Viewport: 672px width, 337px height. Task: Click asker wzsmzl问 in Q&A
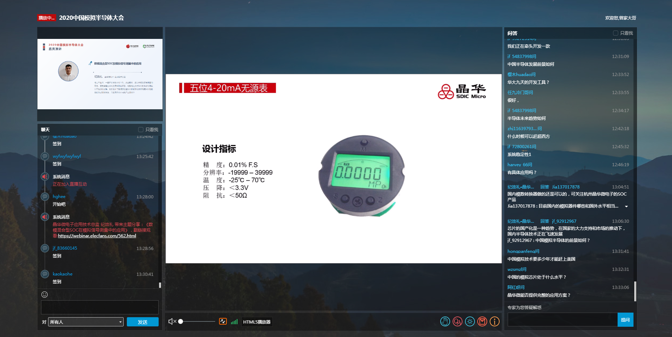[517, 269]
